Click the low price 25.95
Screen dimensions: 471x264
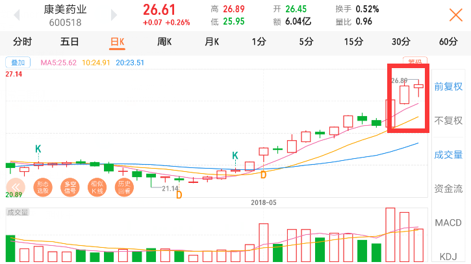[234, 21]
